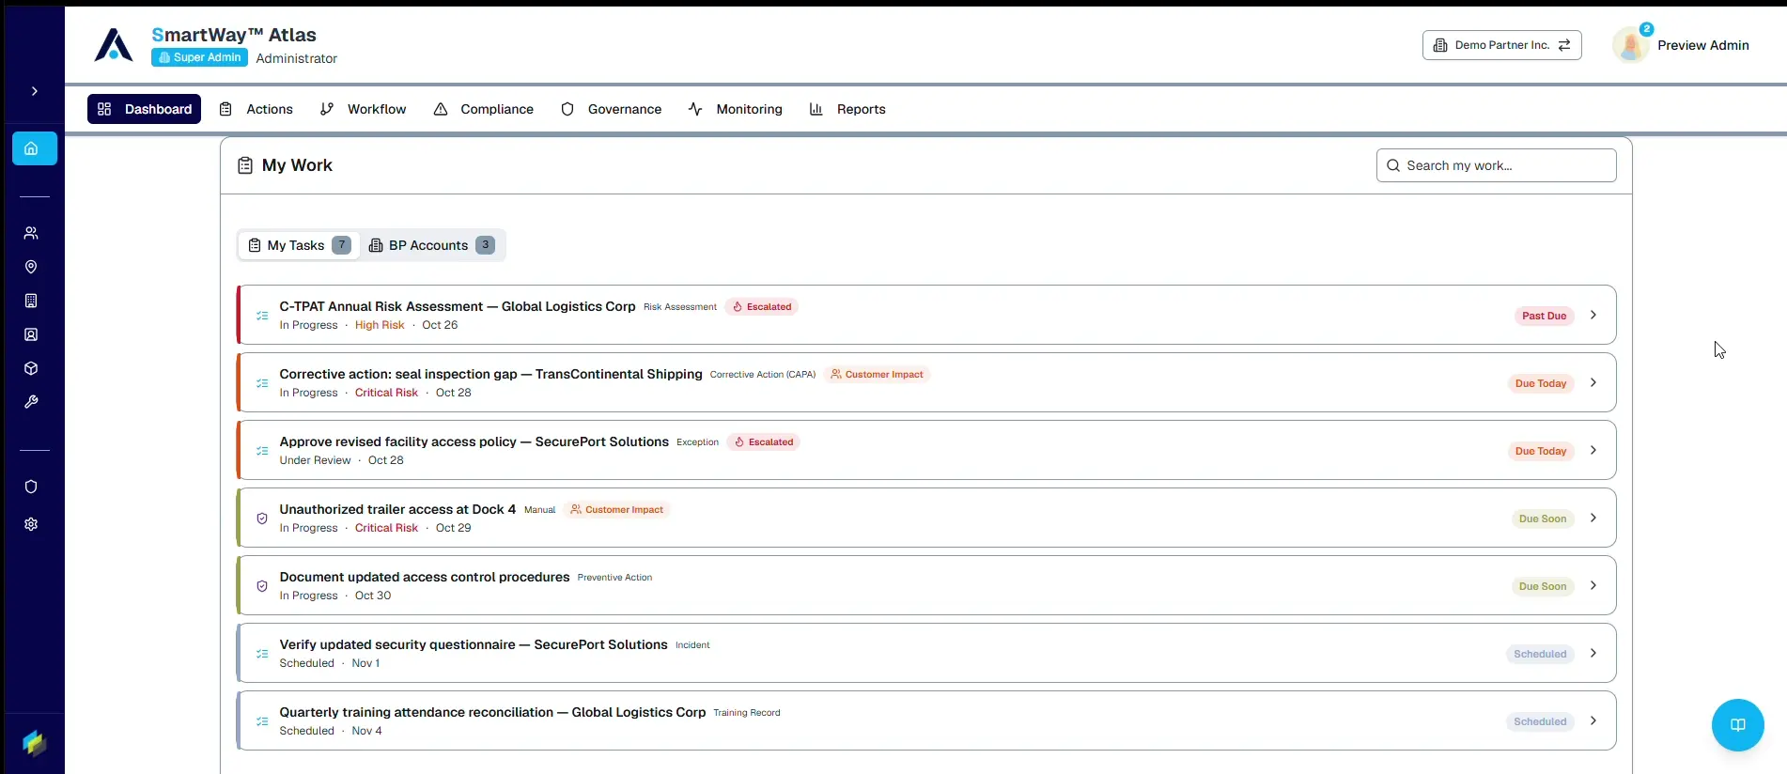Click the Super Admin badge
1787x774 pixels.
tap(199, 57)
